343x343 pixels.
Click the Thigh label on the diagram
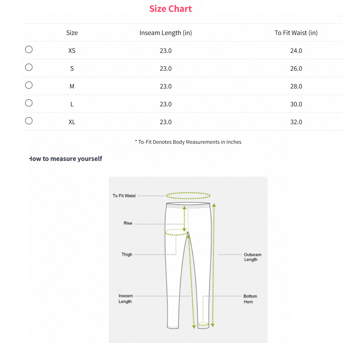pos(127,255)
